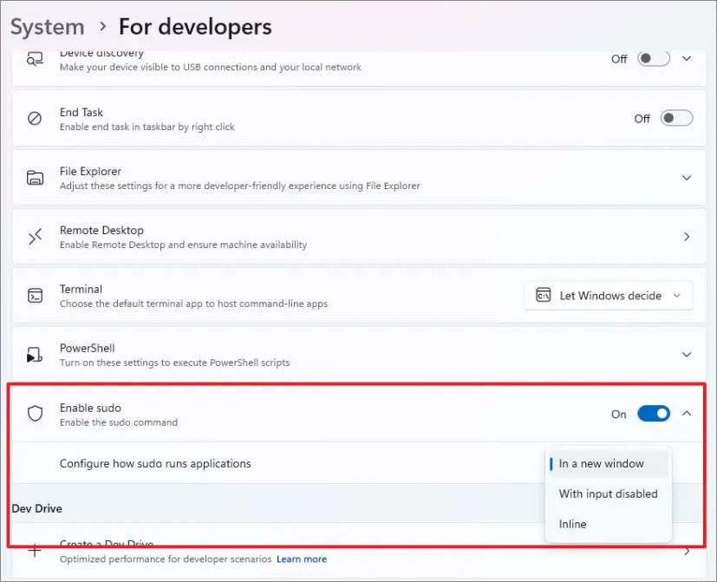Enable the End Task switch
717x582 pixels.
click(675, 117)
